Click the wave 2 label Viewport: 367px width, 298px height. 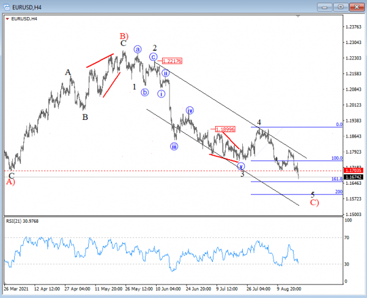(x=155, y=48)
